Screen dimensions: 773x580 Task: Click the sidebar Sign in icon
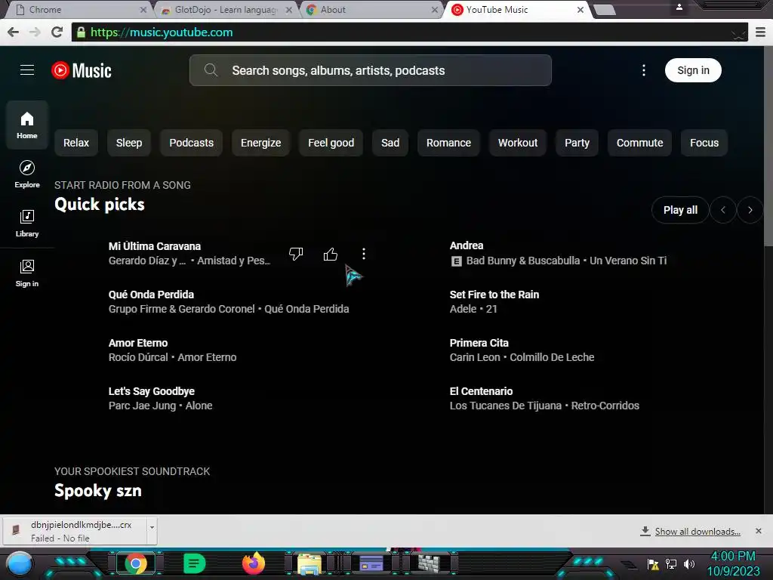[27, 273]
